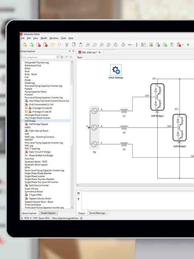Select Antiparallel Thyristor Leg library item
This screenshot has width=194, height=259.
coord(37,63)
